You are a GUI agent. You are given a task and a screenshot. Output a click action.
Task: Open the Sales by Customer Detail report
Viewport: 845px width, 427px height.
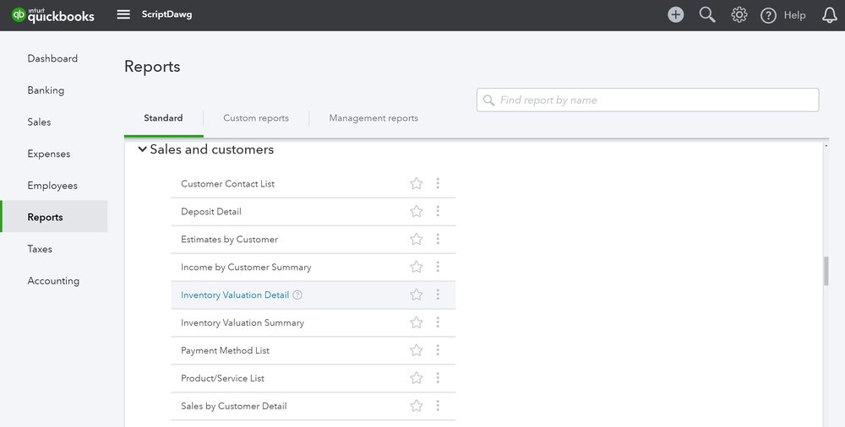point(233,406)
